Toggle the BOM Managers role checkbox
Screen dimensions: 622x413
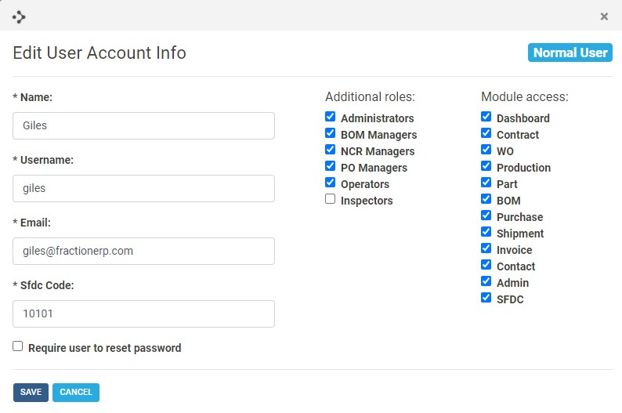[x=331, y=134]
